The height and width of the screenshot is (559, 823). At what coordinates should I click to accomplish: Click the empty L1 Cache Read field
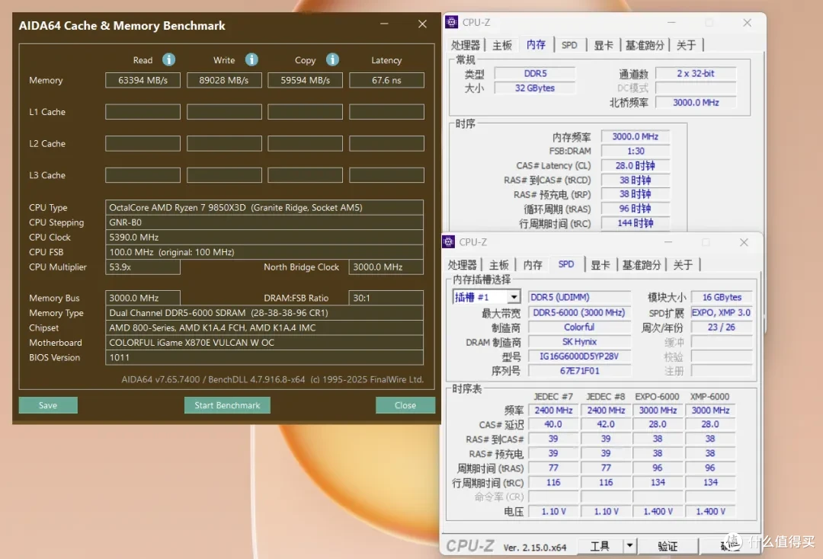coord(143,112)
